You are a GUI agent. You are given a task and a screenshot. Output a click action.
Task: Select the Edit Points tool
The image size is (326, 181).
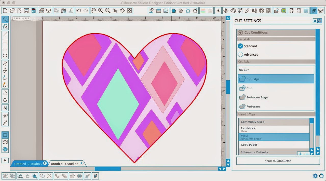coord(5,26)
